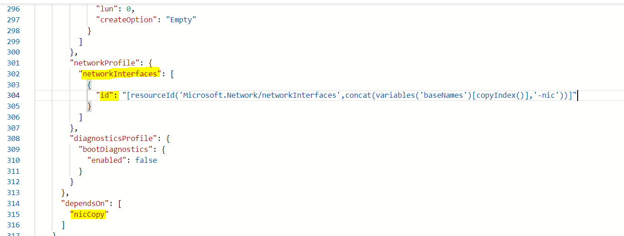Click line number 308 in the gutter
The height and width of the screenshot is (236, 624).
14,139
